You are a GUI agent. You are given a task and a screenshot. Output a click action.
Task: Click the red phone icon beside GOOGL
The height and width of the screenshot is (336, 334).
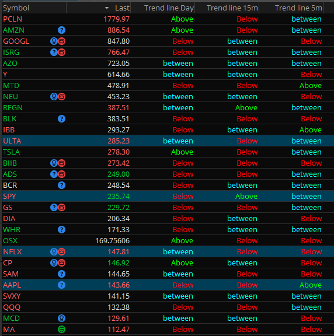[61, 41]
